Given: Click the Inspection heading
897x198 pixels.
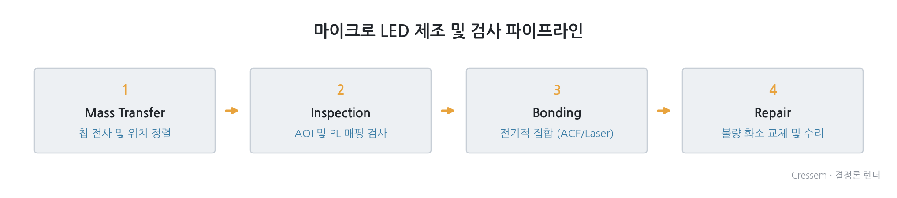Looking at the screenshot, I should (341, 113).
